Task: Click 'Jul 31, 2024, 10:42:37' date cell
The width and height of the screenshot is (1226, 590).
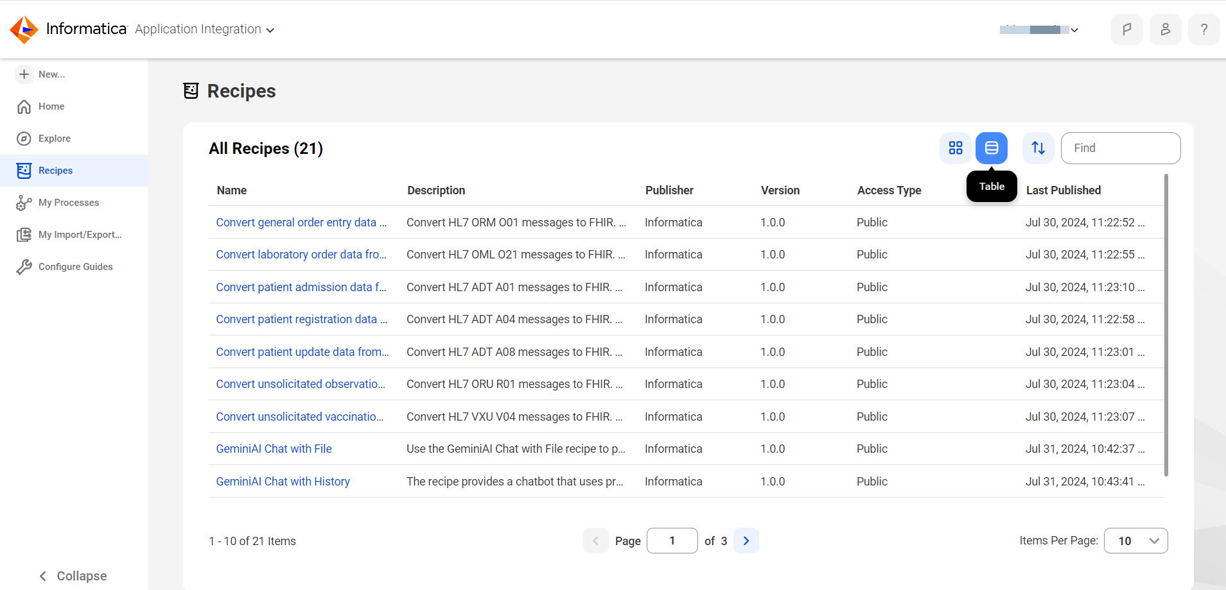Action: (1085, 449)
